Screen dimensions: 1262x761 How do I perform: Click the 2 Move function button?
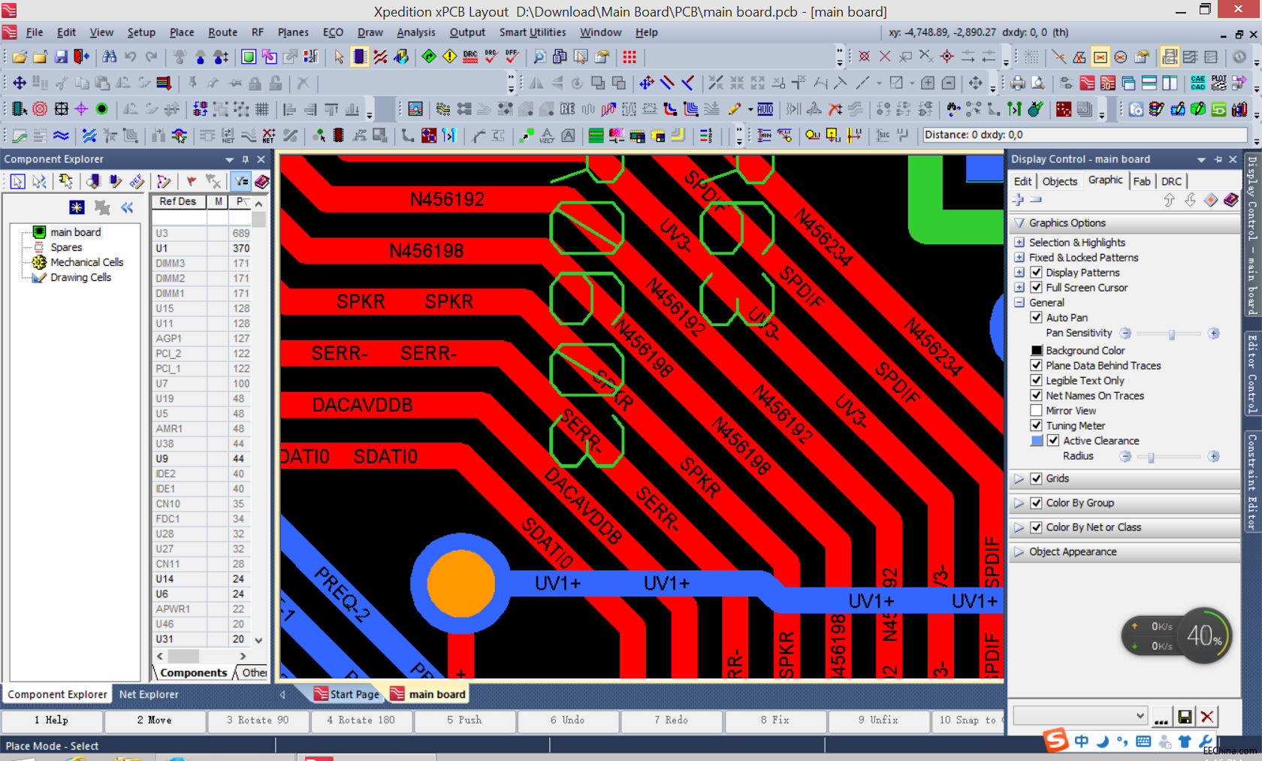pos(154,720)
